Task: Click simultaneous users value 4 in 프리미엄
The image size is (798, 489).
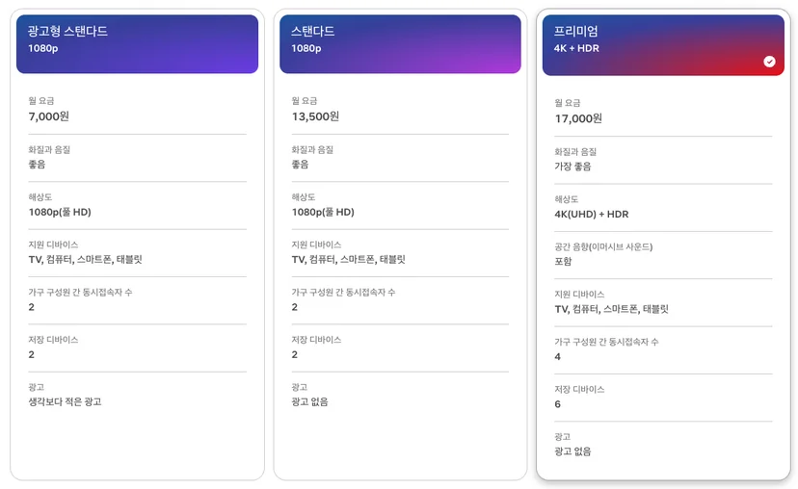Action: (x=558, y=357)
